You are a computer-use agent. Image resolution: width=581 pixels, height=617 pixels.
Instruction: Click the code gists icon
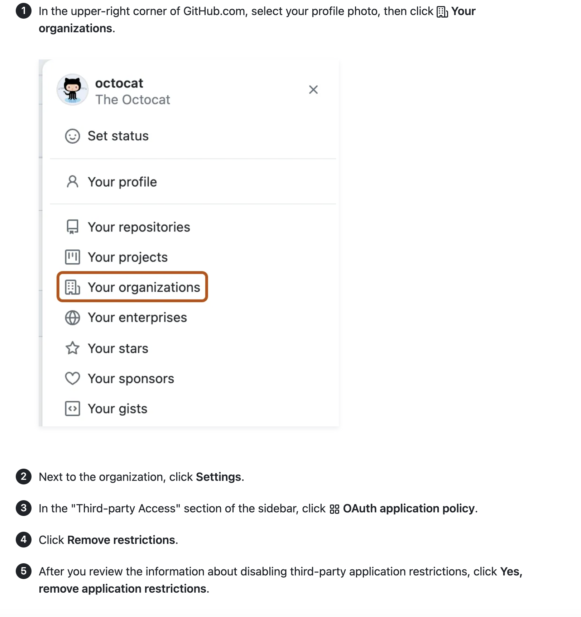pos(72,408)
